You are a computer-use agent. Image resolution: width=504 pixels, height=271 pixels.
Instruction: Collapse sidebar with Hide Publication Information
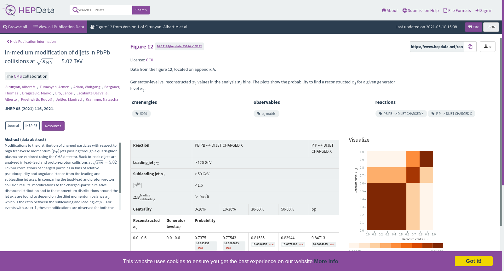(x=31, y=42)
